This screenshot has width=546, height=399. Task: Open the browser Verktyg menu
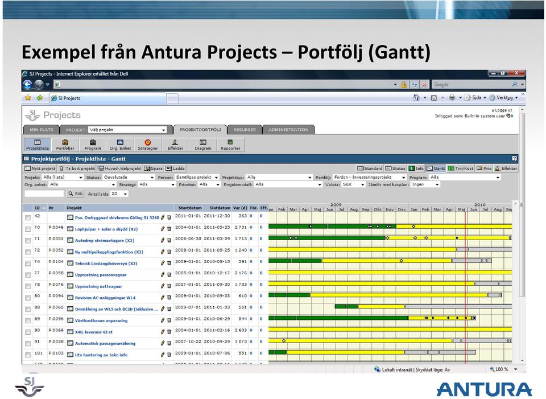(503, 98)
